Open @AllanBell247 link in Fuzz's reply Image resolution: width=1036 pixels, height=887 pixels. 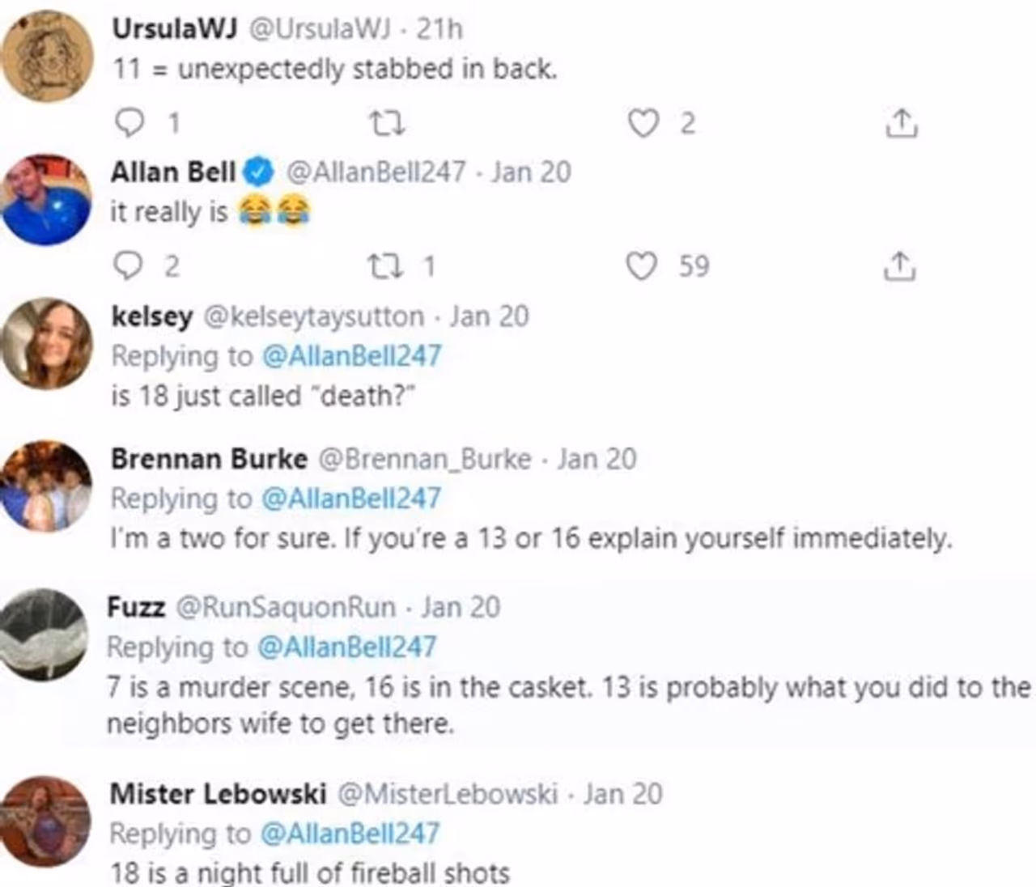tap(347, 647)
